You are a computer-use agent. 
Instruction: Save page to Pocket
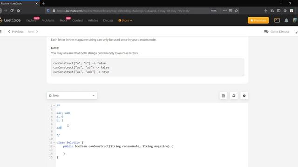(230, 11)
